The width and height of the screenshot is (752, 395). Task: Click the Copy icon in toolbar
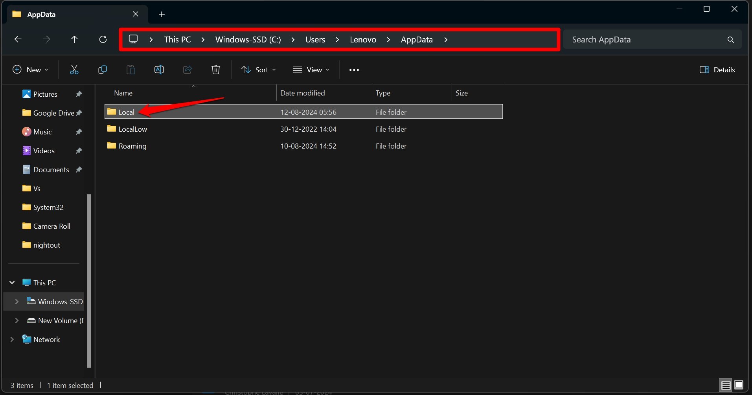tap(102, 70)
